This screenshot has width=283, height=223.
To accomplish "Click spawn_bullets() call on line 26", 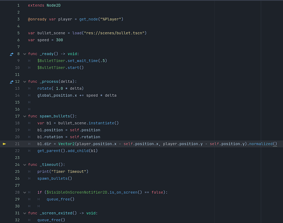I will click(55, 178).
